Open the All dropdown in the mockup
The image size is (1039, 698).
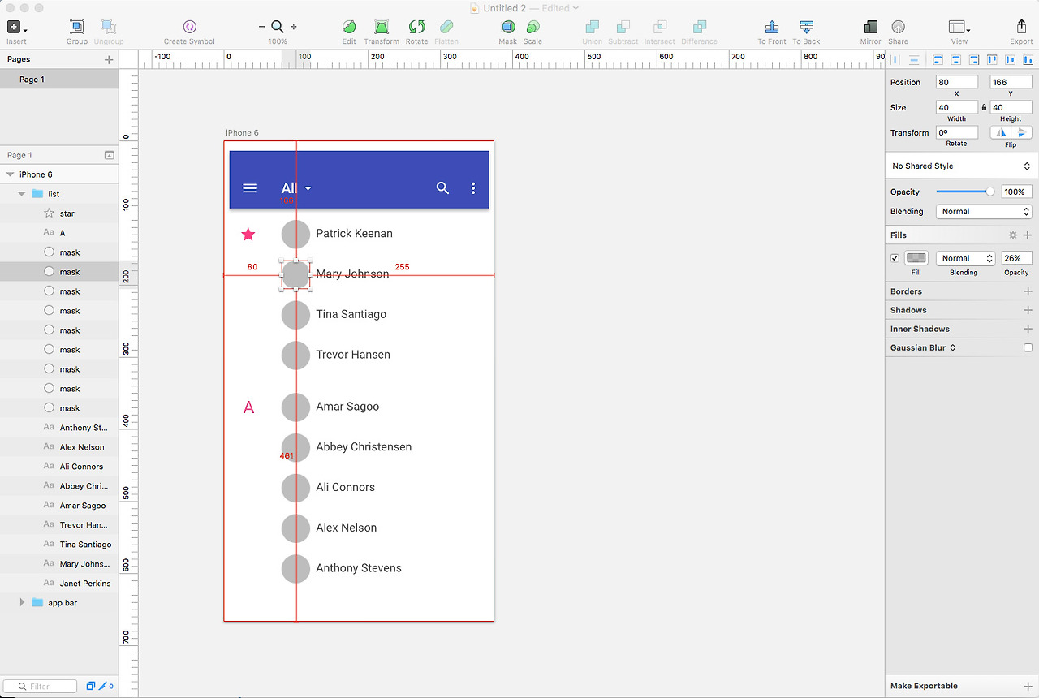coord(296,188)
